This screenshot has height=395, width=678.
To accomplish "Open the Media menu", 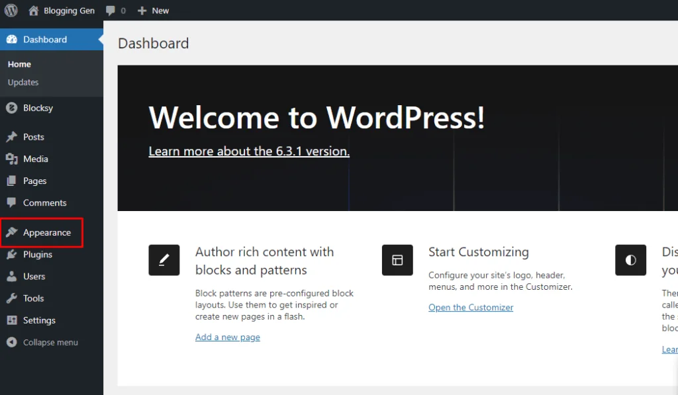I will coord(52,159).
